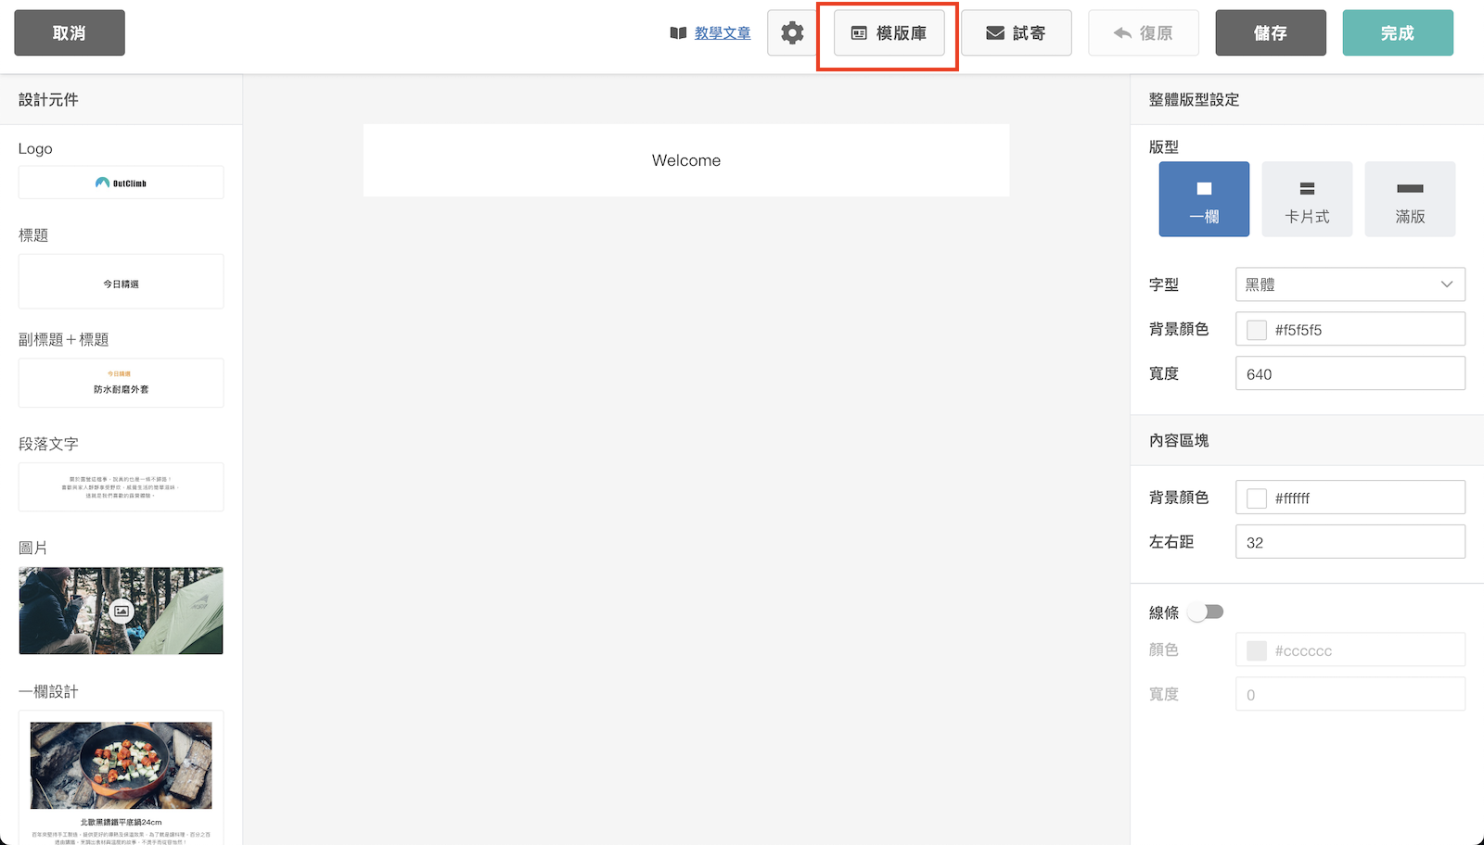This screenshot has width=1484, height=845.
Task: Send a test email with 試寄
Action: (x=1016, y=33)
